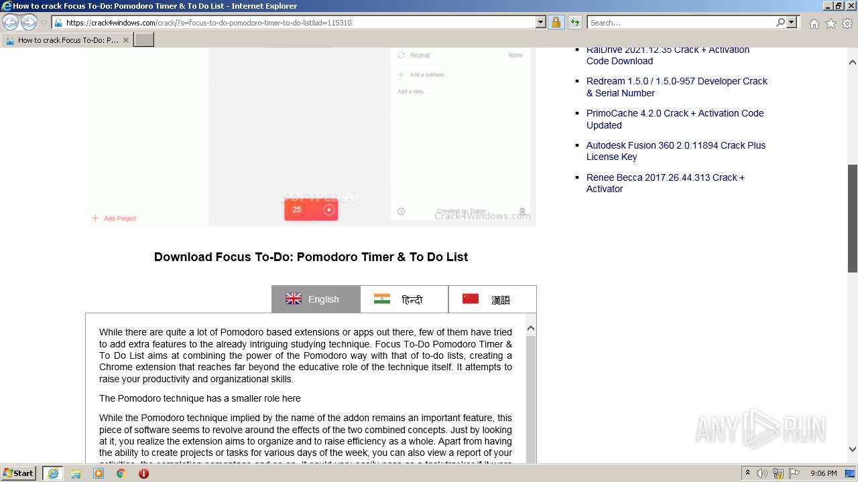Select the 'How to crack Focus To-Do' tab
Viewport: 858px width, 482px height.
66,40
